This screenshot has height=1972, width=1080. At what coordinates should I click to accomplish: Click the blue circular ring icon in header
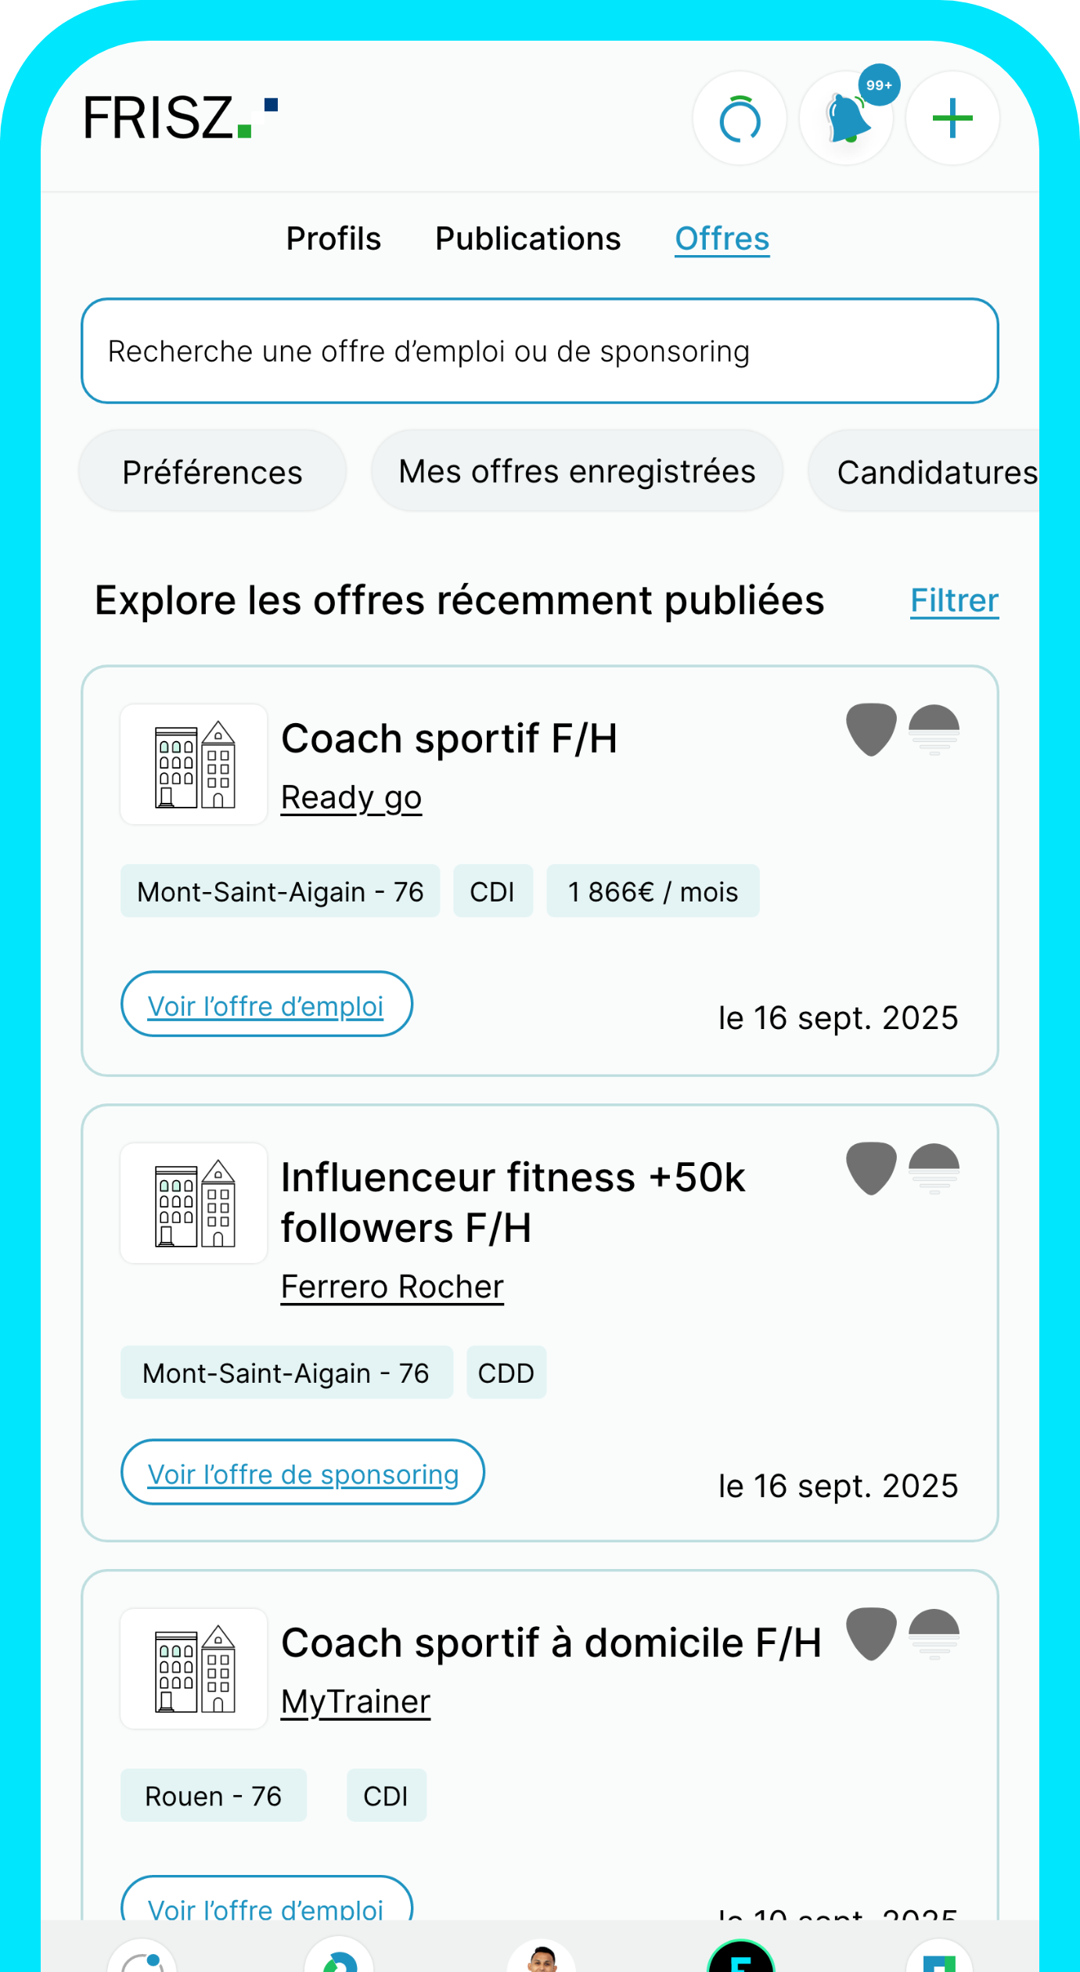(740, 119)
